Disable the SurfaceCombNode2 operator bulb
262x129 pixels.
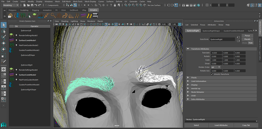[16, 75]
